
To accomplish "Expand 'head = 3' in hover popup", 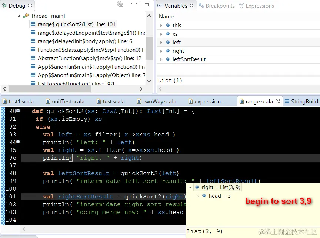I will 197,196.
